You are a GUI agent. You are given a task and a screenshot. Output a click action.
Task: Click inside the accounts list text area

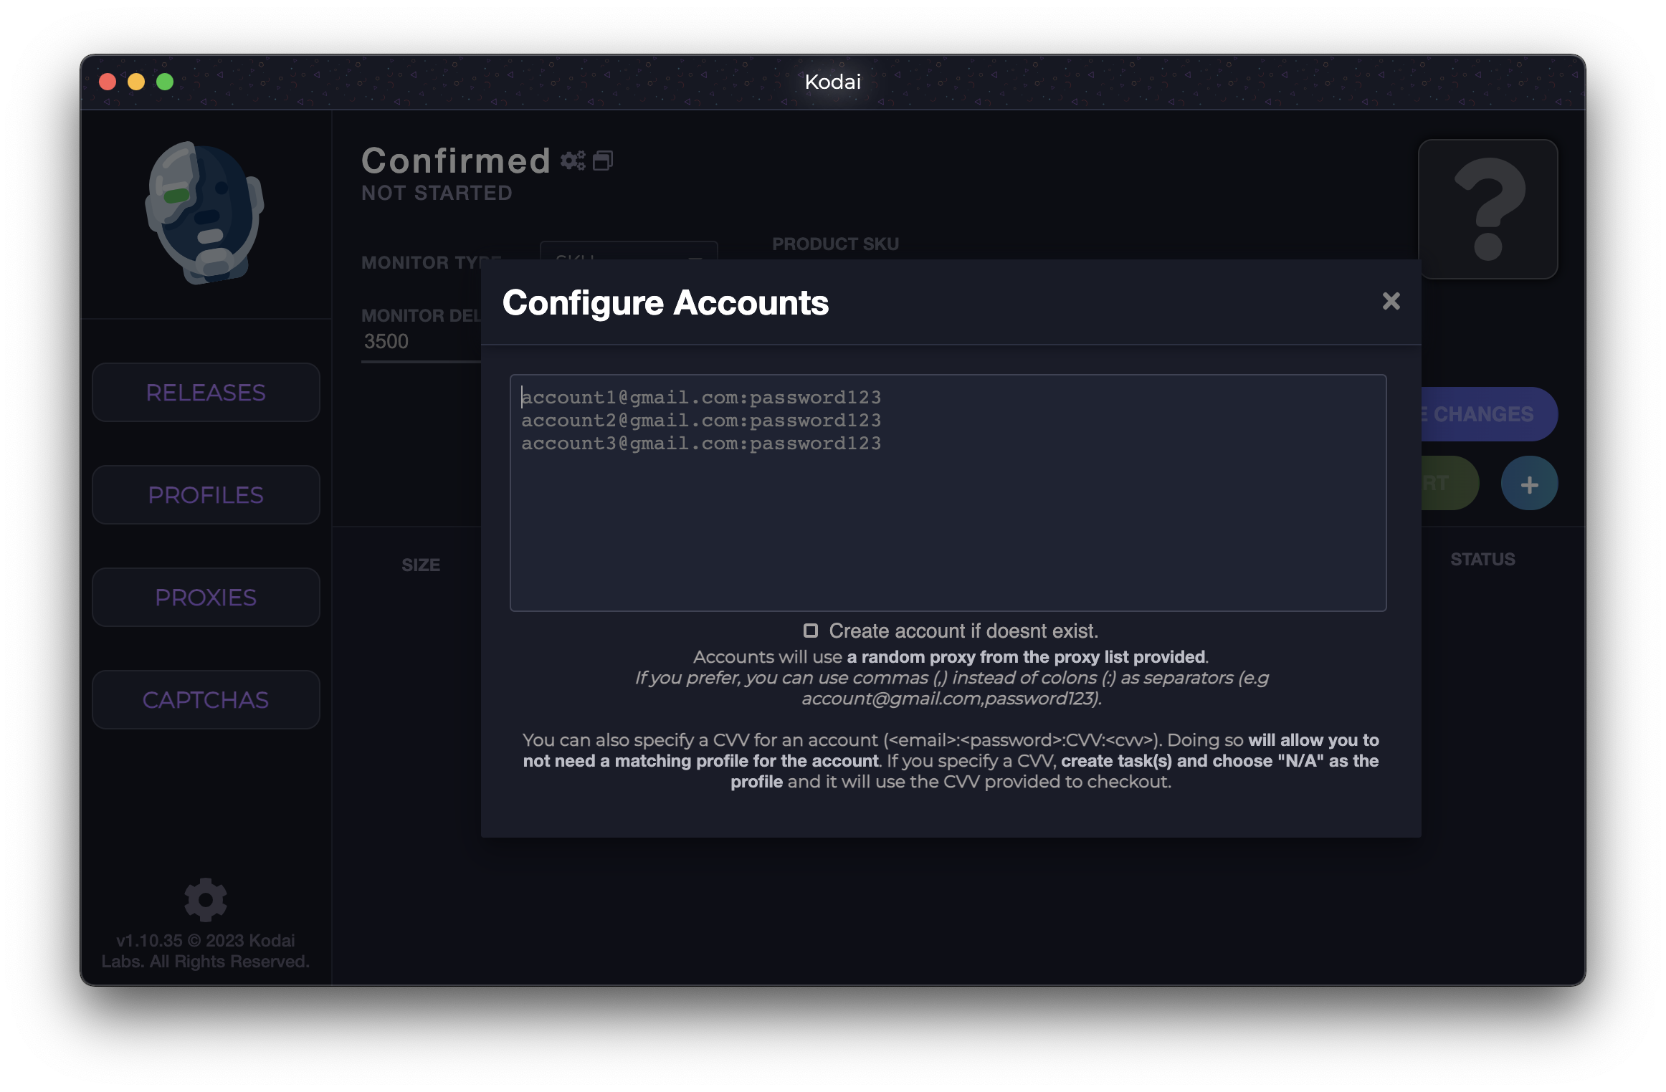948,493
